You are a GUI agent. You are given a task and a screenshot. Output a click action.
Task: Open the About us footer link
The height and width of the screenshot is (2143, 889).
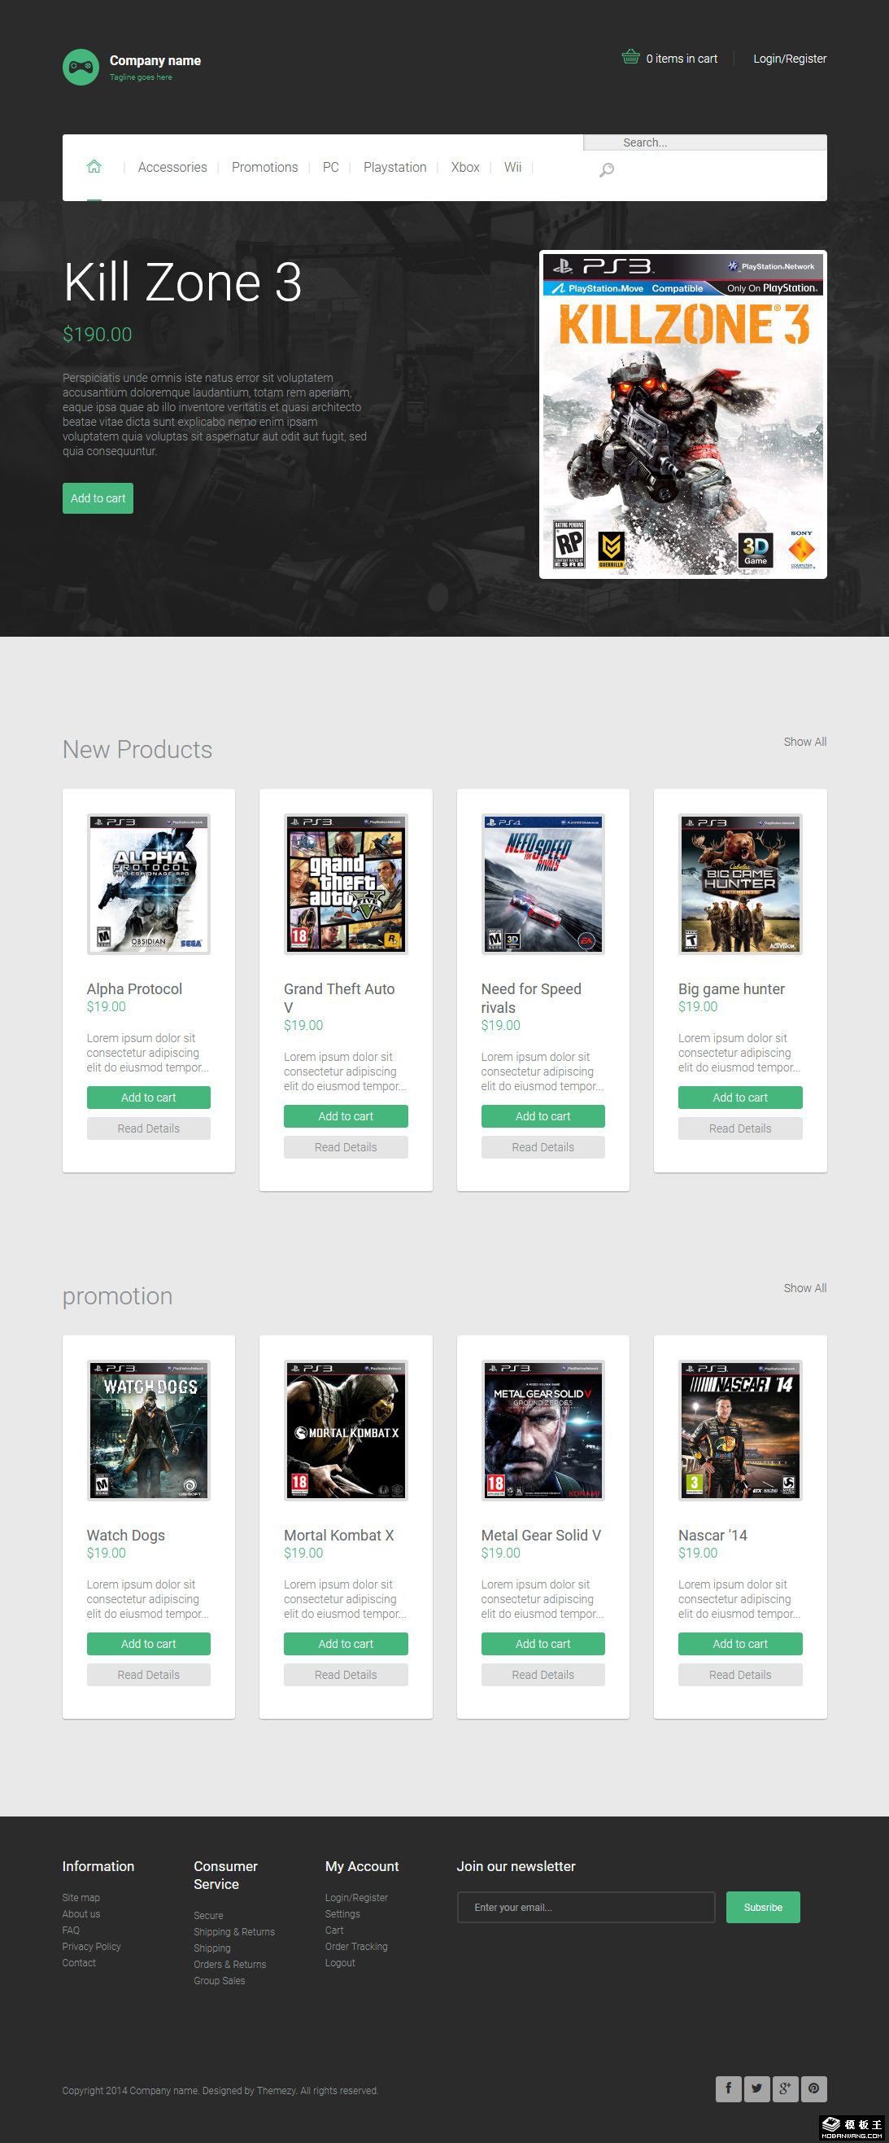(x=81, y=1914)
